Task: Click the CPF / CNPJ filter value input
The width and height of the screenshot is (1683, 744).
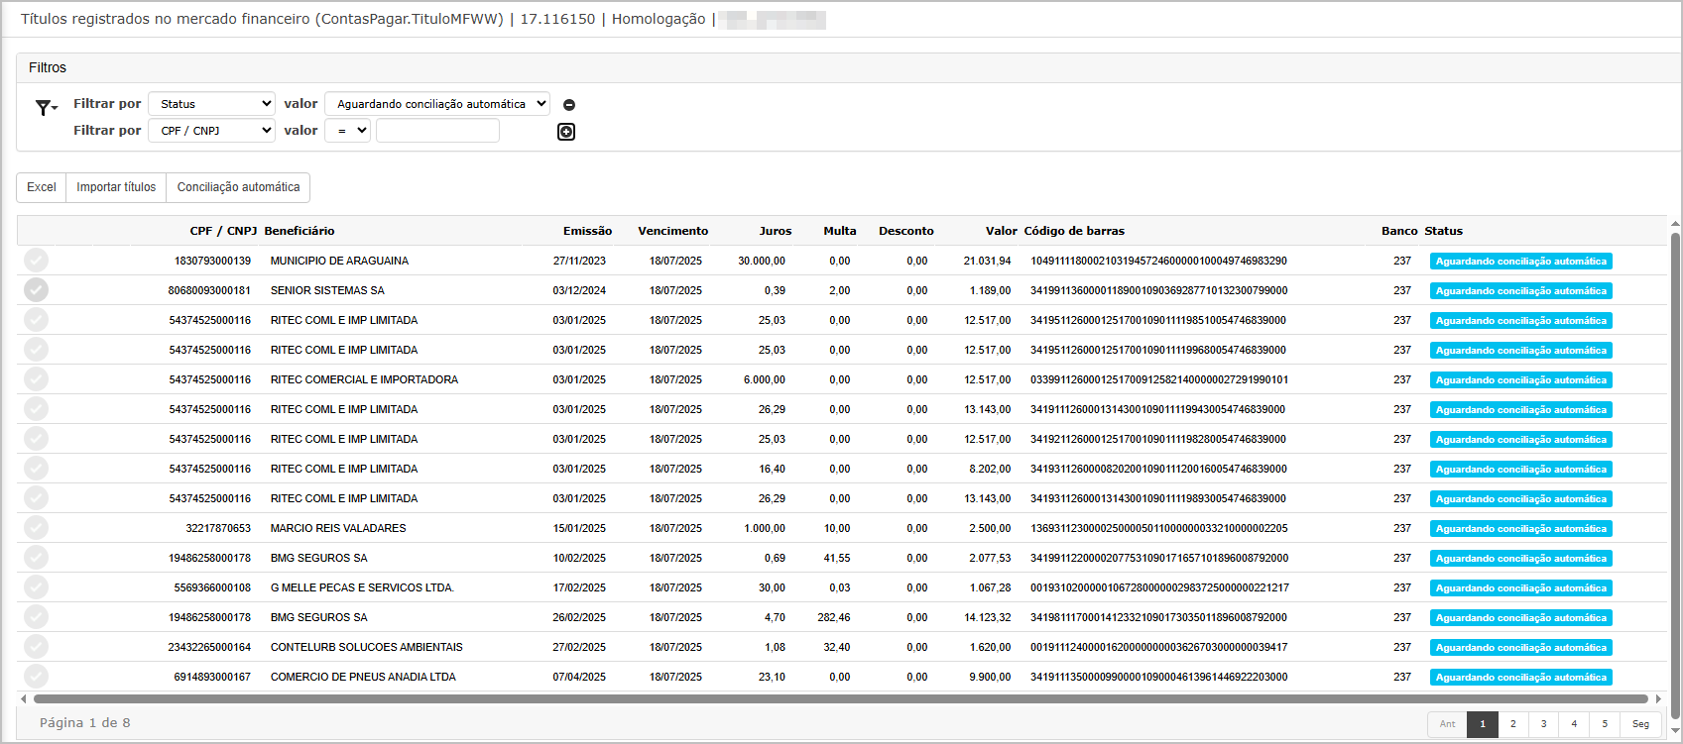Action: pos(437,131)
